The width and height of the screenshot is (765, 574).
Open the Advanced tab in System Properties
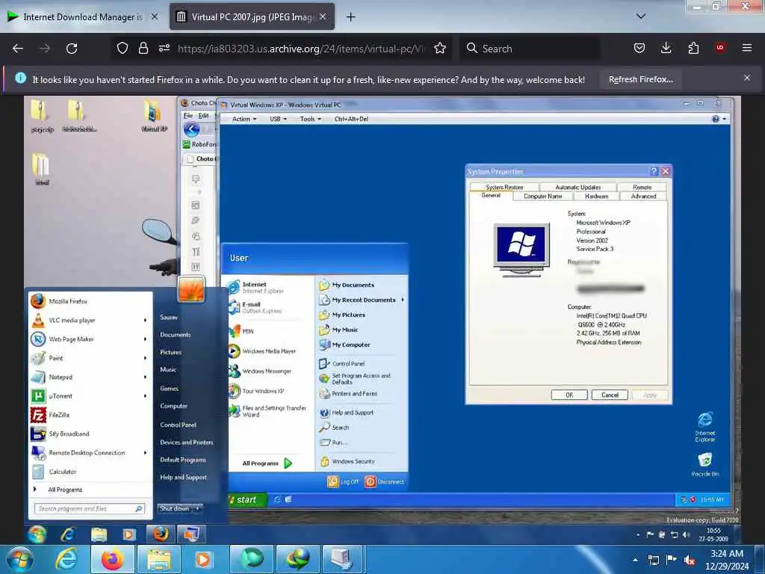[643, 197]
